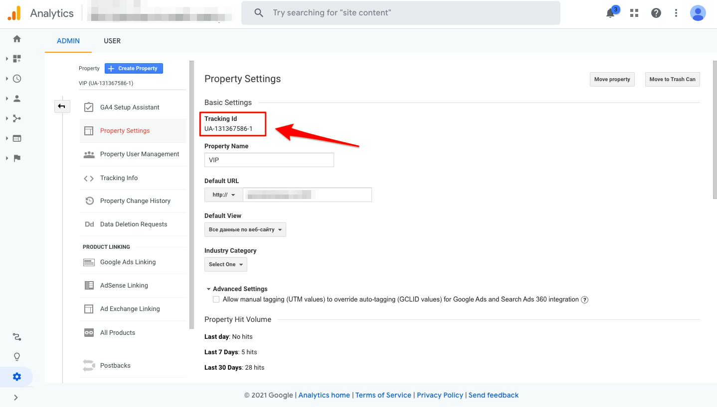Image resolution: width=717 pixels, height=407 pixels.
Task: Open Attribution path icon in sidebar
Action: [17, 337]
